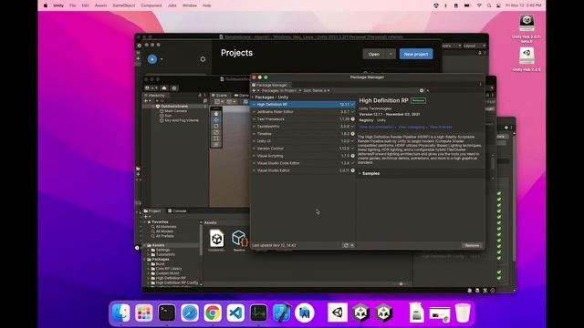The height and width of the screenshot is (328, 584).
Task: Open Visual Studio Code from the Dock
Action: (235, 313)
